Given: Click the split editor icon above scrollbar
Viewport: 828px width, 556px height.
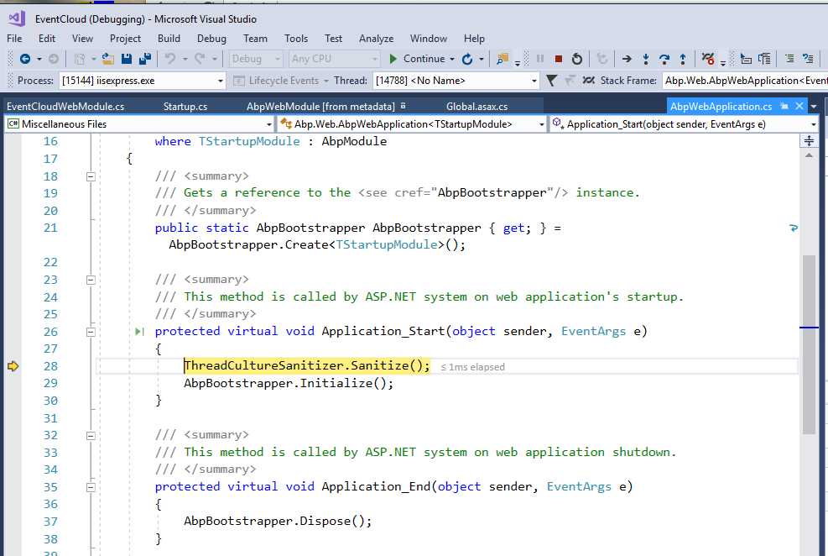Looking at the screenshot, I should coord(809,140).
